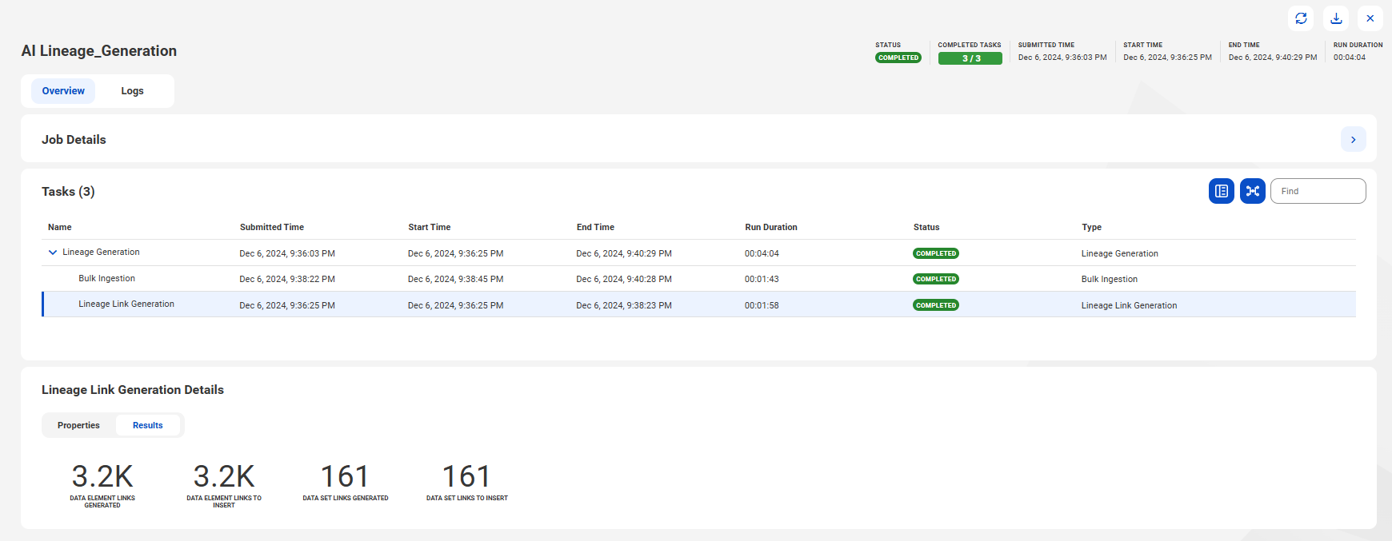Sort by End Time column header
1392x541 pixels.
[x=595, y=228]
